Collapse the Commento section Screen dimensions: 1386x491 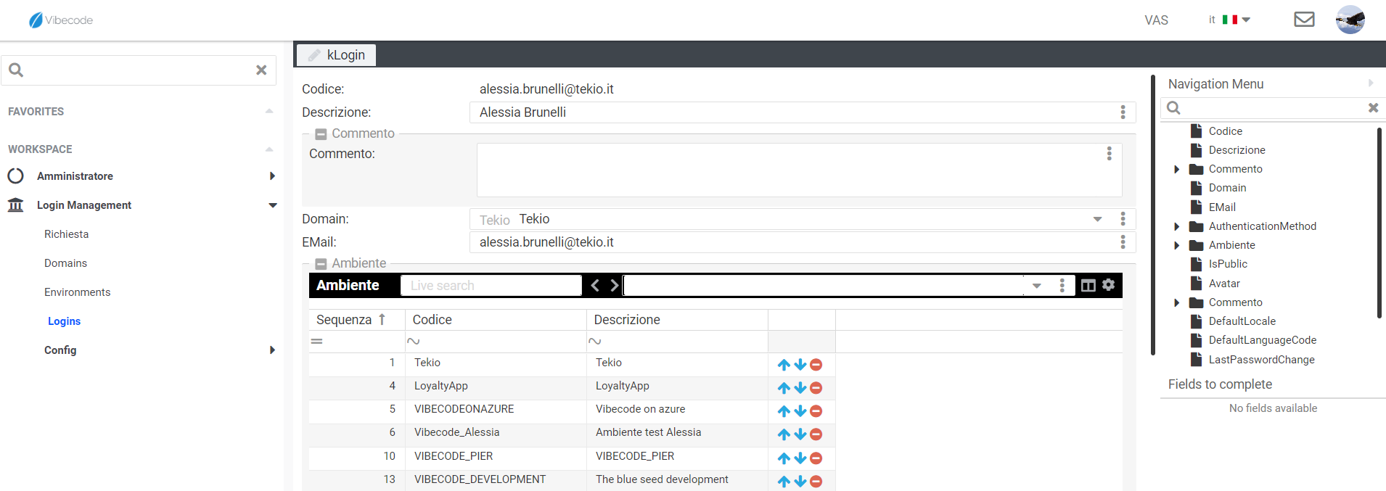coord(321,134)
